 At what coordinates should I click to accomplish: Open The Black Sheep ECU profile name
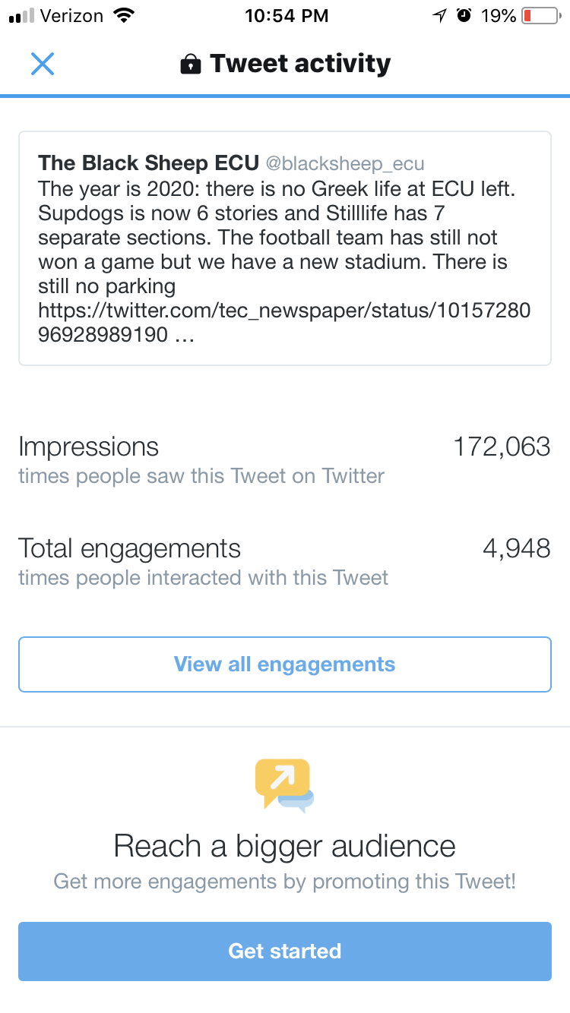(148, 163)
